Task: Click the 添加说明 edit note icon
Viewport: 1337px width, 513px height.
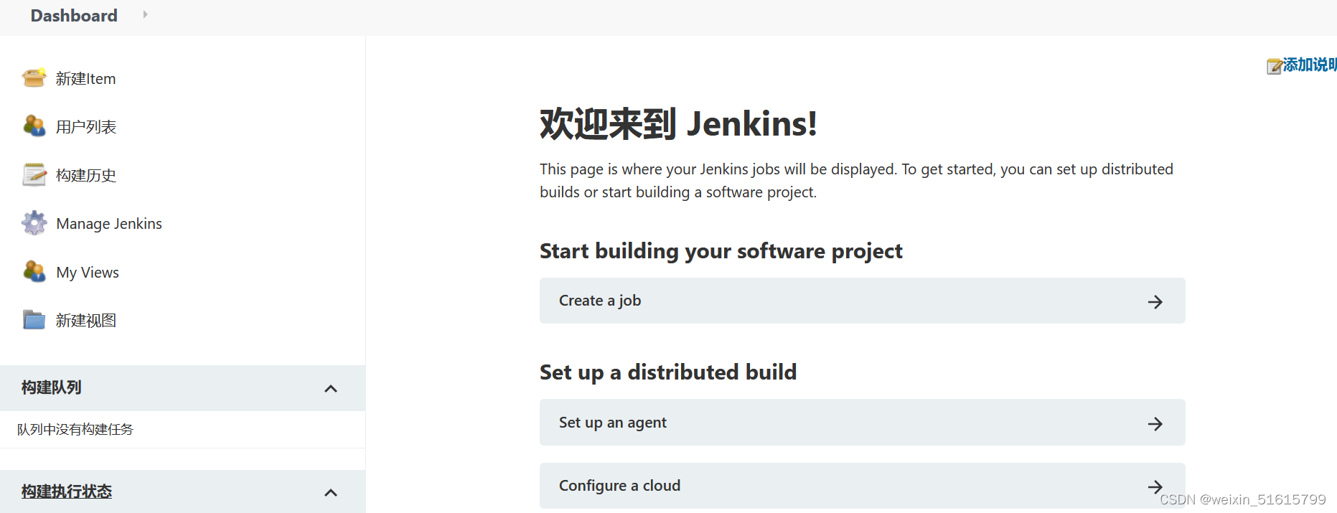Action: (1274, 66)
